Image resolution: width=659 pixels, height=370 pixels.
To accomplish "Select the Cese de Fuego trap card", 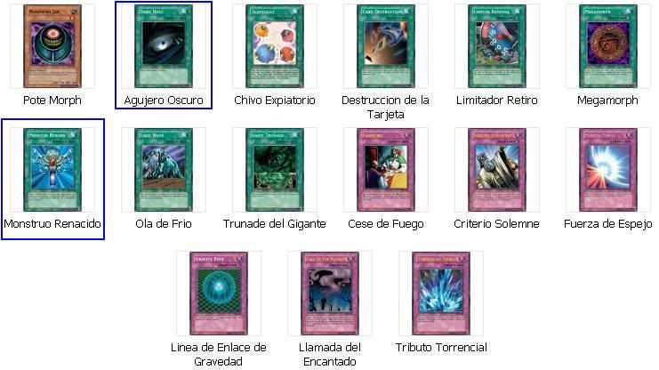I will pos(386,170).
